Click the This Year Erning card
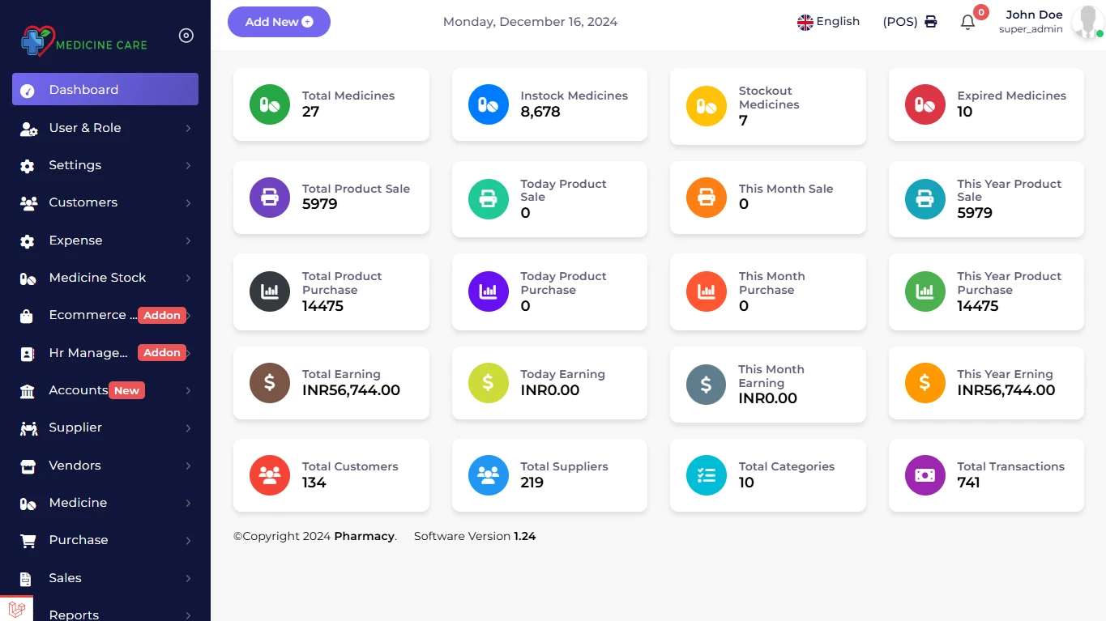This screenshot has height=621, width=1106. coord(986,383)
